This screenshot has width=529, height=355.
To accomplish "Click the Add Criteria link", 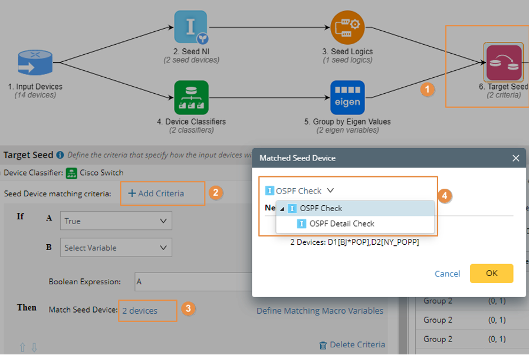I will pos(156,193).
